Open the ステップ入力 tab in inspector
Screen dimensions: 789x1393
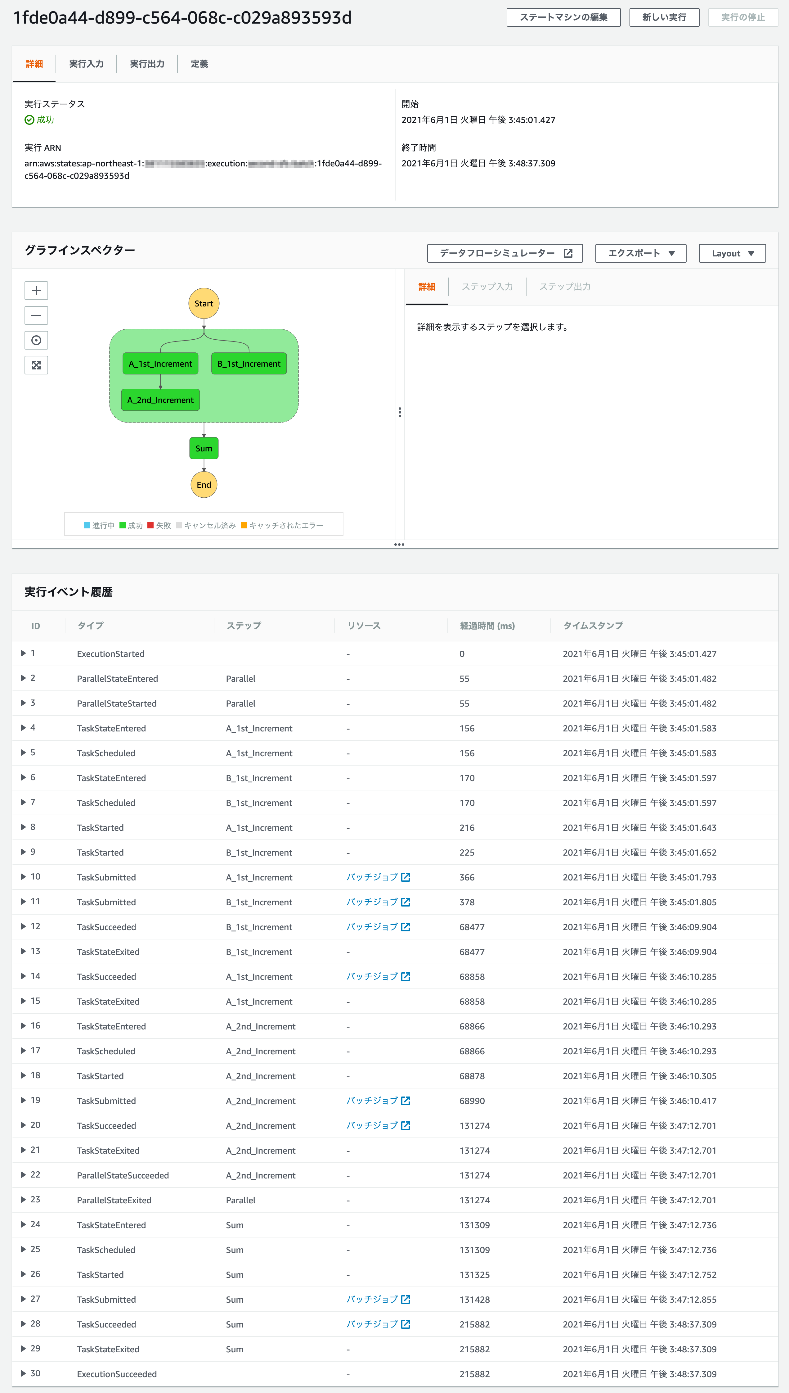click(487, 287)
